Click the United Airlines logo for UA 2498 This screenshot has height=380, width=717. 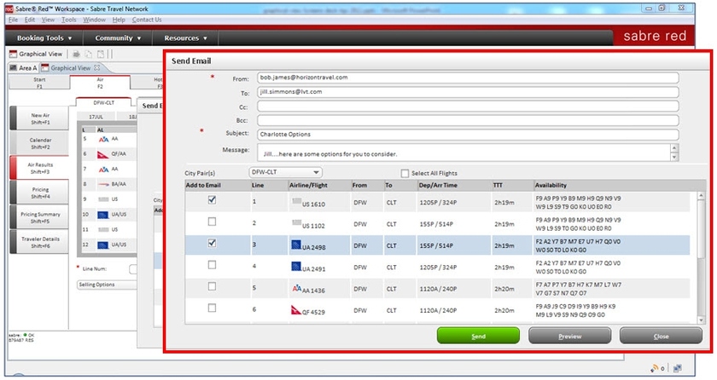(295, 245)
